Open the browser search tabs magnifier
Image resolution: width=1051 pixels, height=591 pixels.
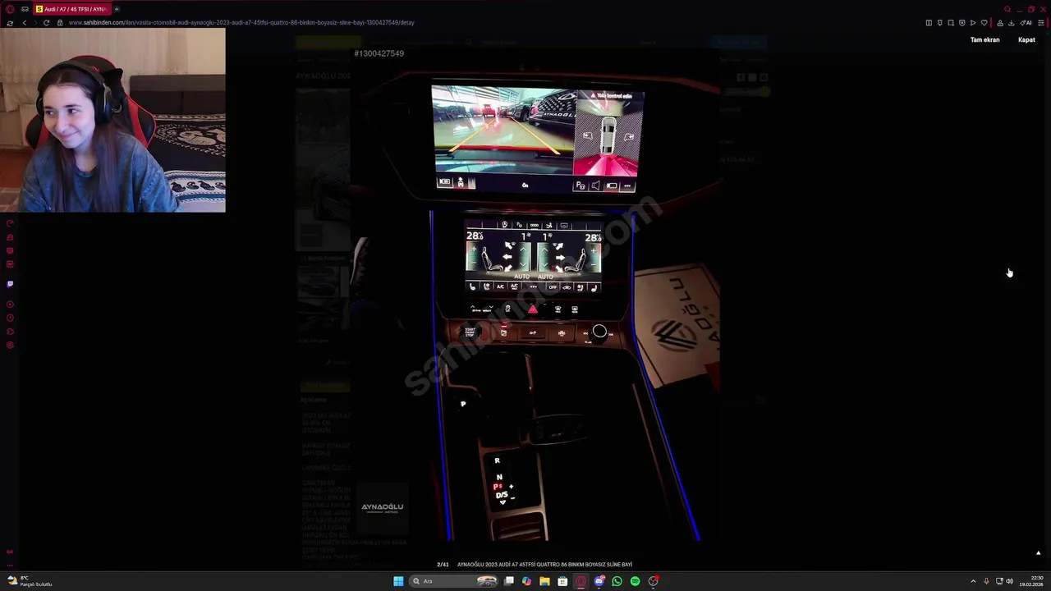click(x=1007, y=9)
